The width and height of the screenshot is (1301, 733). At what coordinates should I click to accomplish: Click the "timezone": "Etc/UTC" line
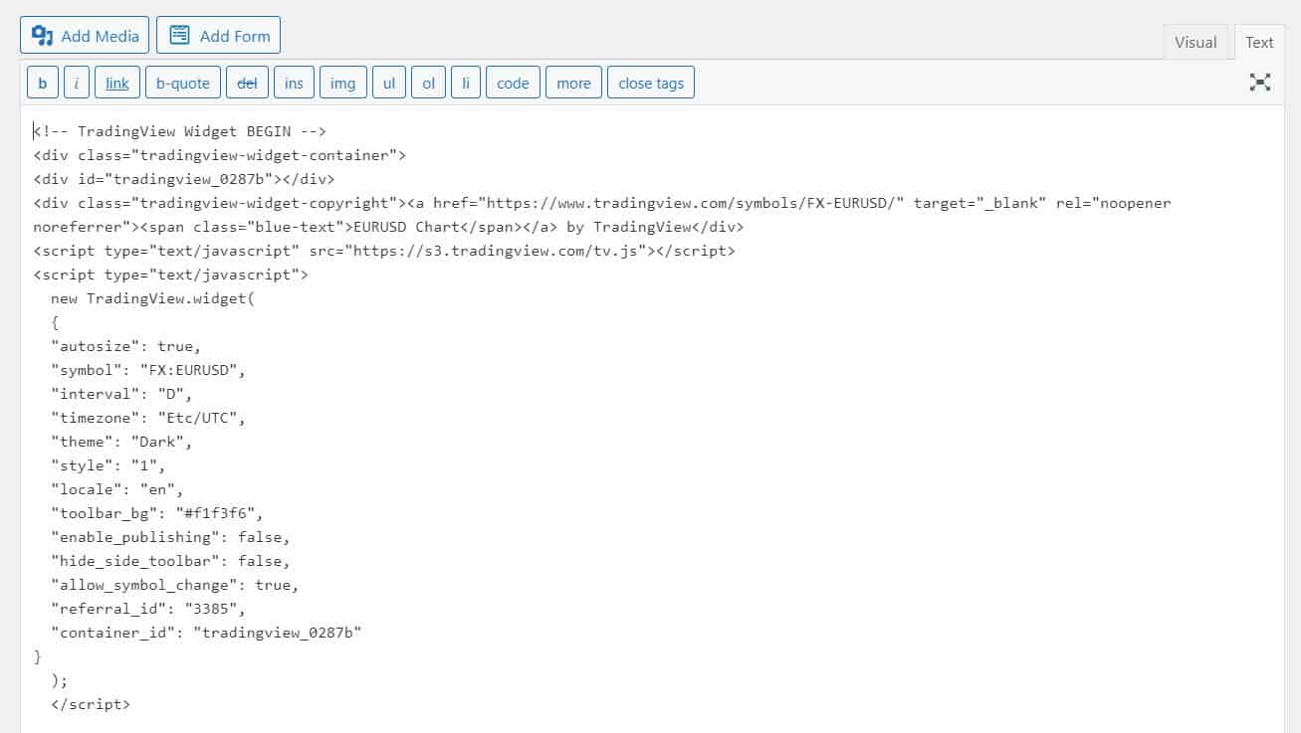(148, 418)
